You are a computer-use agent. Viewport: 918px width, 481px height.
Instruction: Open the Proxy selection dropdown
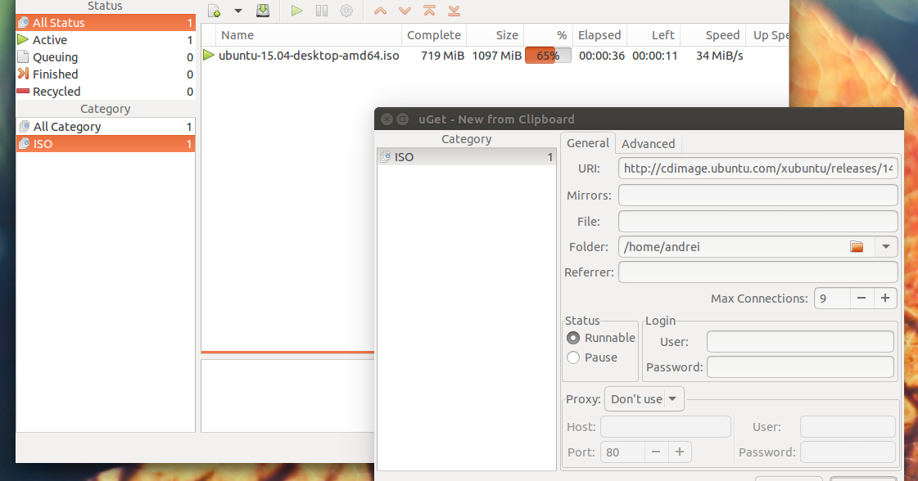tap(644, 398)
